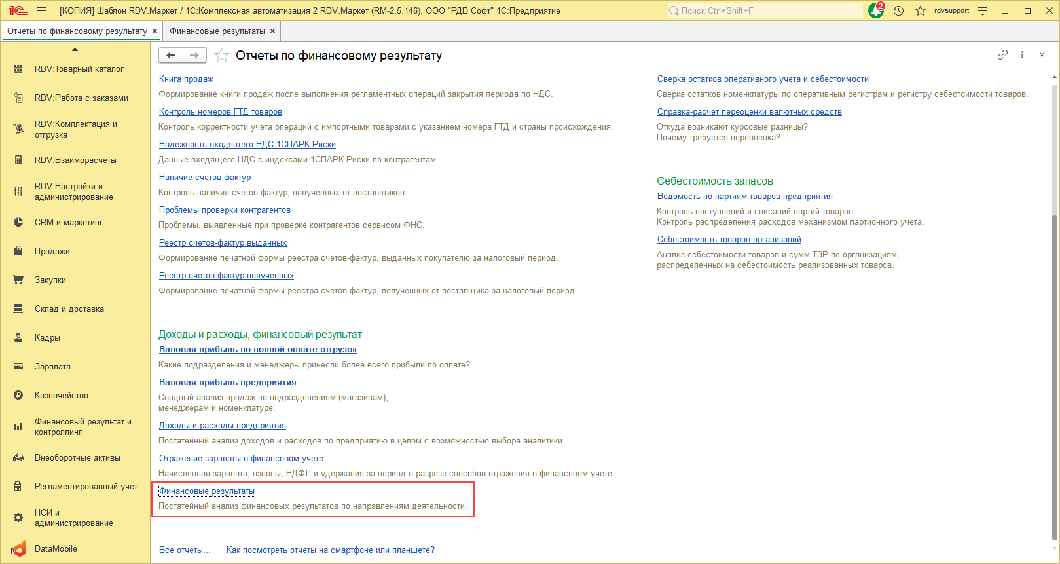The width and height of the screenshot is (1060, 564).
Task: Open service settings menu beside rdvsupport
Action: click(x=983, y=11)
